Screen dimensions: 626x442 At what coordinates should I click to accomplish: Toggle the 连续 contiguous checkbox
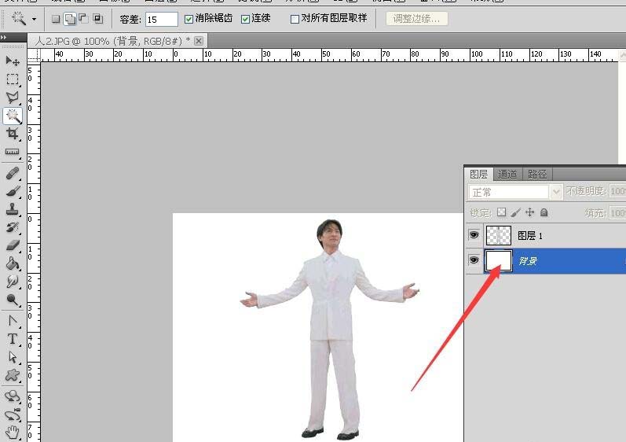(x=246, y=19)
